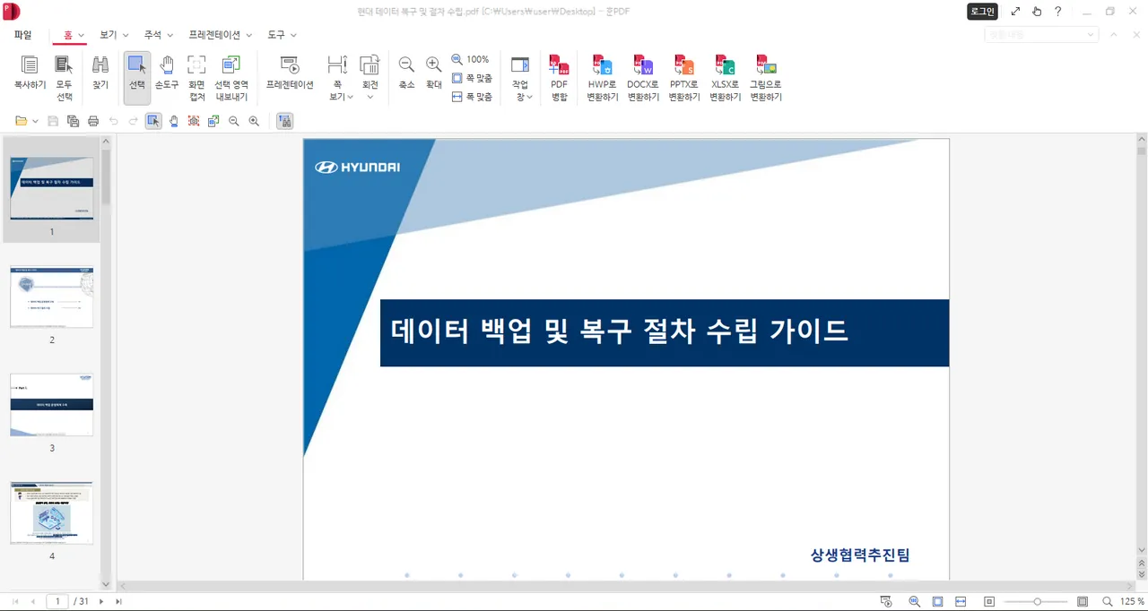This screenshot has height=611, width=1148.
Task: Click expand arrows icon in title bar
Action: click(x=1015, y=11)
